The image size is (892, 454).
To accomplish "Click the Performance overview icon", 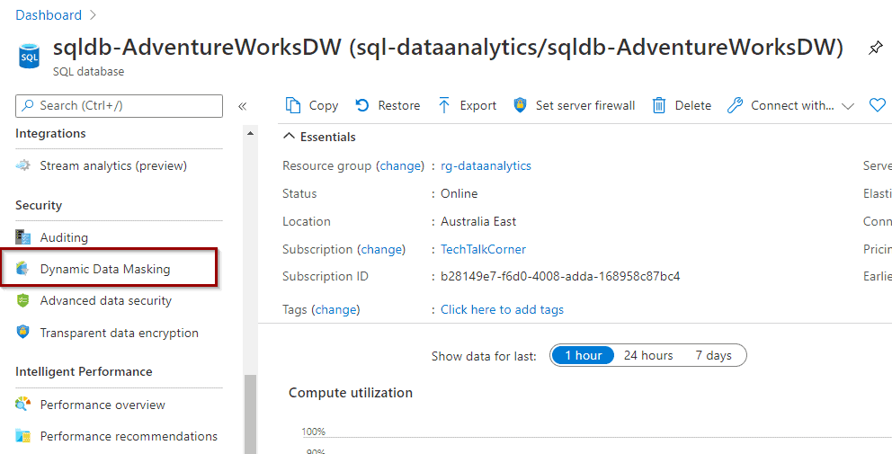I will tap(22, 405).
